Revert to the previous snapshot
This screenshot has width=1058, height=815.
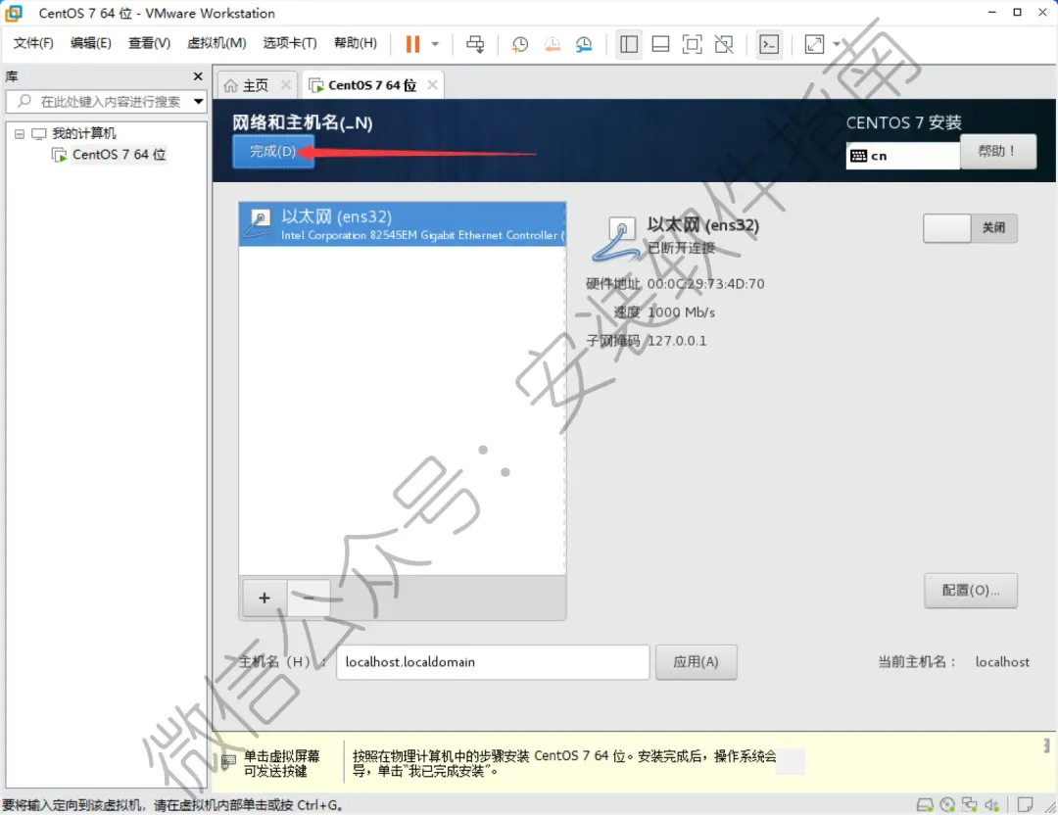(x=552, y=44)
